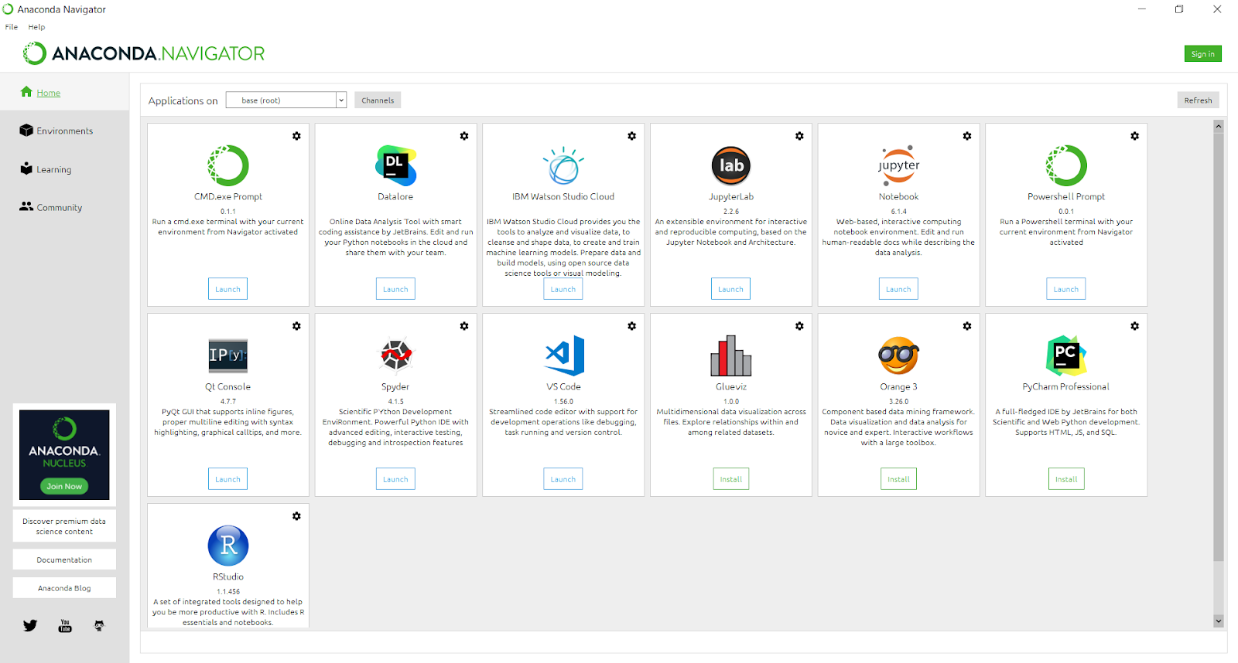Open the gear menu for PyCharm Professional
Screen dimensions: 1238x663
click(x=1134, y=326)
